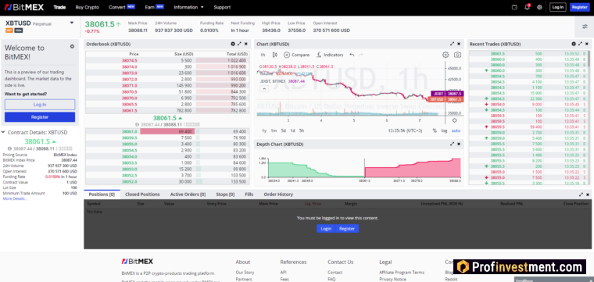Screen dimensions: 594x282
Task: Set chart range to 1m
Action: tap(274, 130)
